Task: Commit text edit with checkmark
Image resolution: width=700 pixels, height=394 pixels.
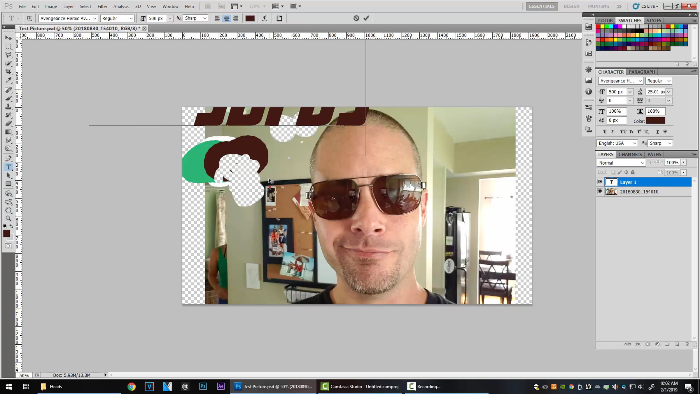Action: [x=366, y=18]
